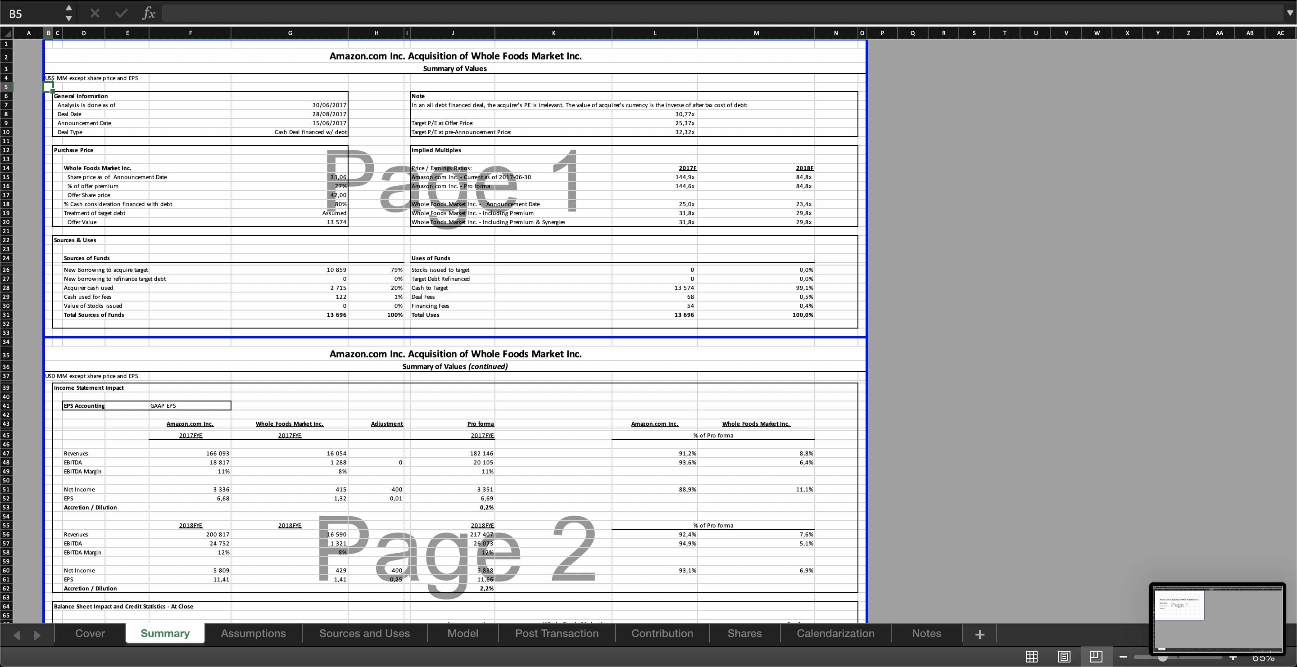Image resolution: width=1297 pixels, height=667 pixels.
Task: Click Amazon.com Inc. revenues value 166 093
Action: (x=190, y=454)
